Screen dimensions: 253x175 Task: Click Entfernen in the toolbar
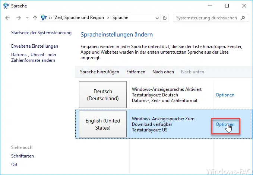click(x=136, y=72)
